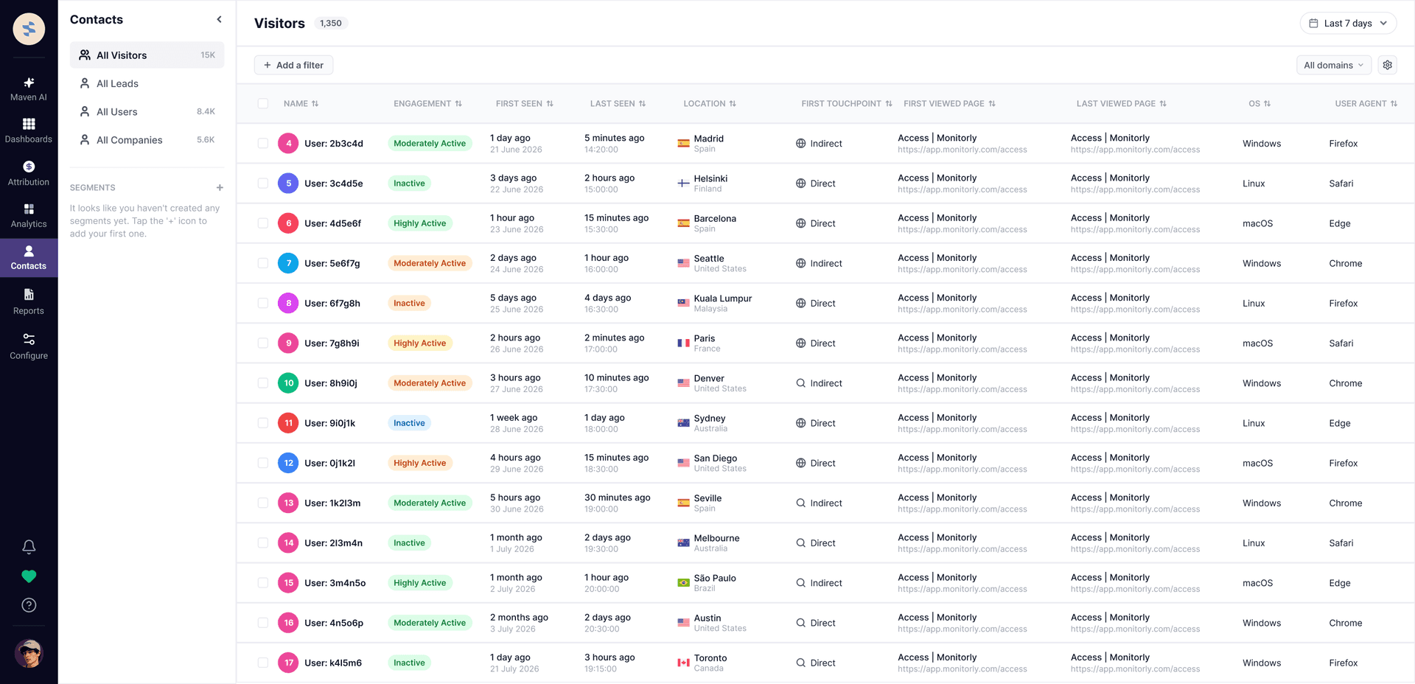Image resolution: width=1415 pixels, height=684 pixels.
Task: Open the Configure settings icon
Action: click(x=29, y=346)
